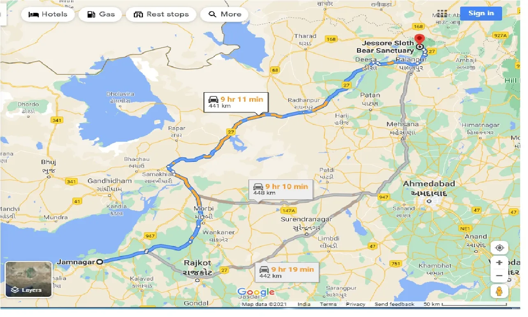
Task: Open the Terms link
Action: point(328,304)
